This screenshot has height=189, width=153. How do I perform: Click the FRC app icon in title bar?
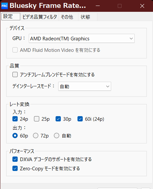pyautogui.click(x=5, y=6)
